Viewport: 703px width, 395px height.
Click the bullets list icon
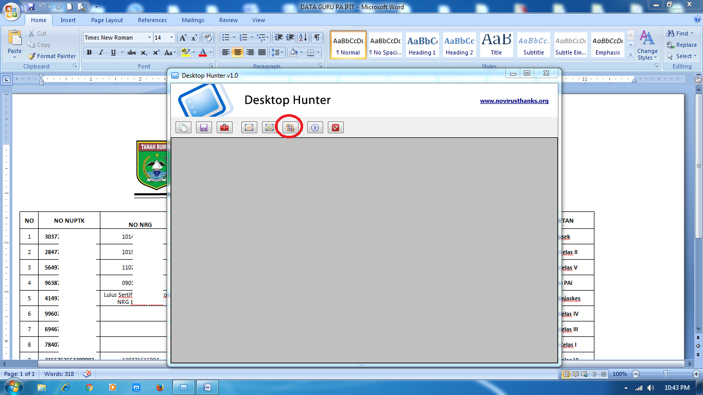tap(225, 38)
